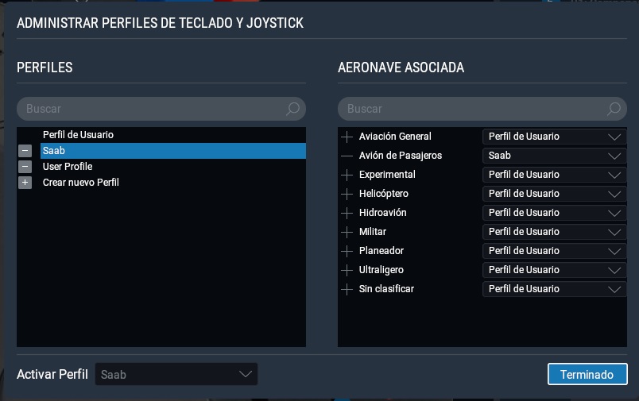Click the Sin clasificar label
Screen dimensions: 639x401
386,289
